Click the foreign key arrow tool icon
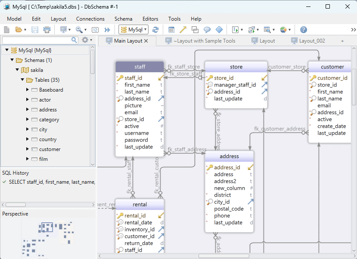This screenshot has width=357, height=259. coord(183,30)
